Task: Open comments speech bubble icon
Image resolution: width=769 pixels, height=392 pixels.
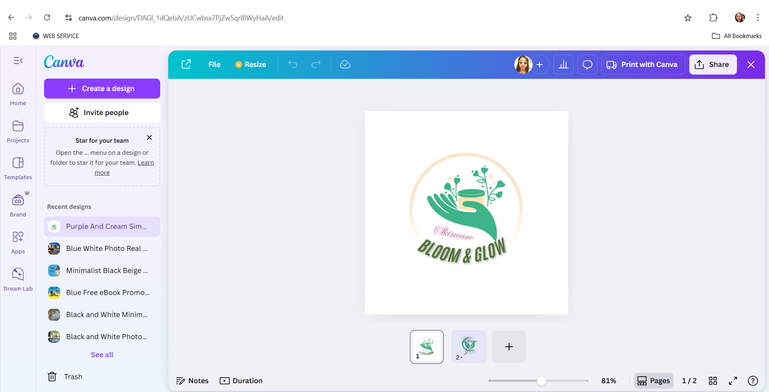Action: click(588, 65)
